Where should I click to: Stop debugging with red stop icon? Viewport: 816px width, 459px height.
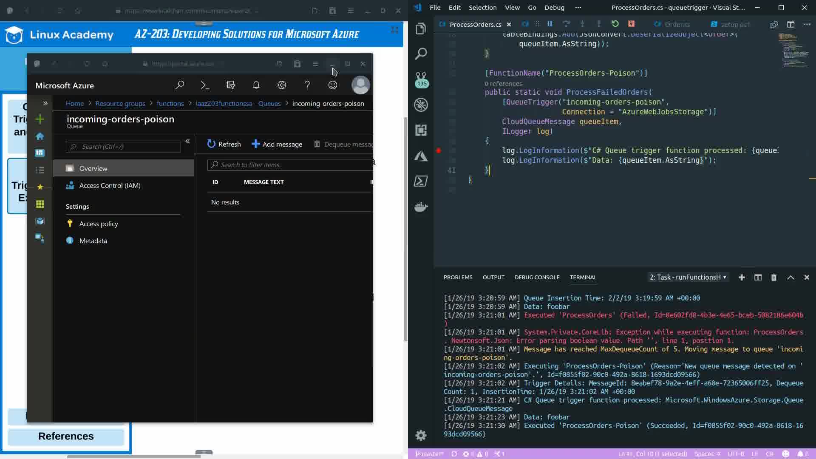tap(632, 24)
